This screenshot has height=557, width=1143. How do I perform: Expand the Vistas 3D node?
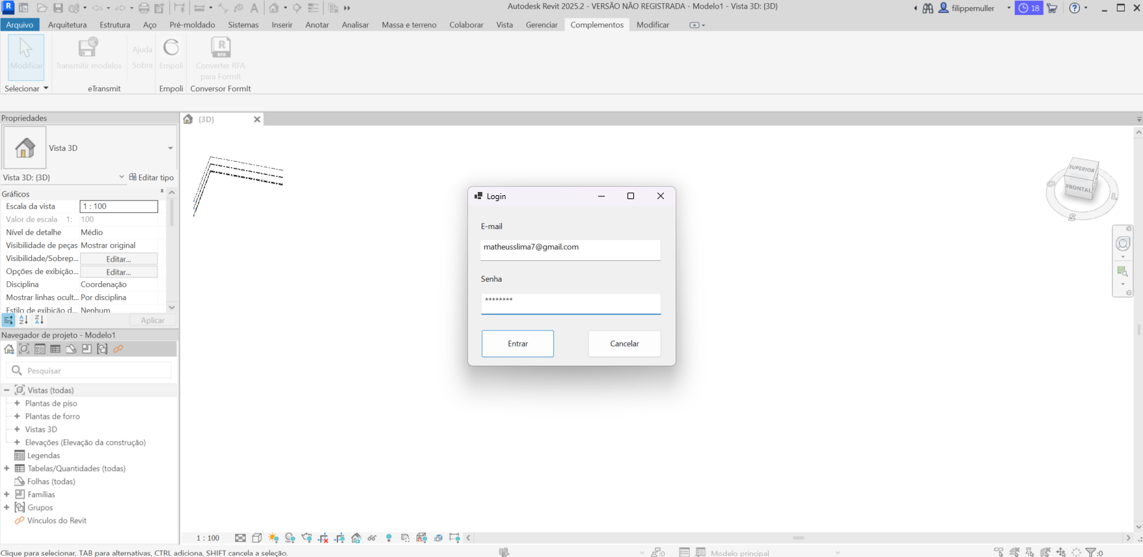click(17, 429)
